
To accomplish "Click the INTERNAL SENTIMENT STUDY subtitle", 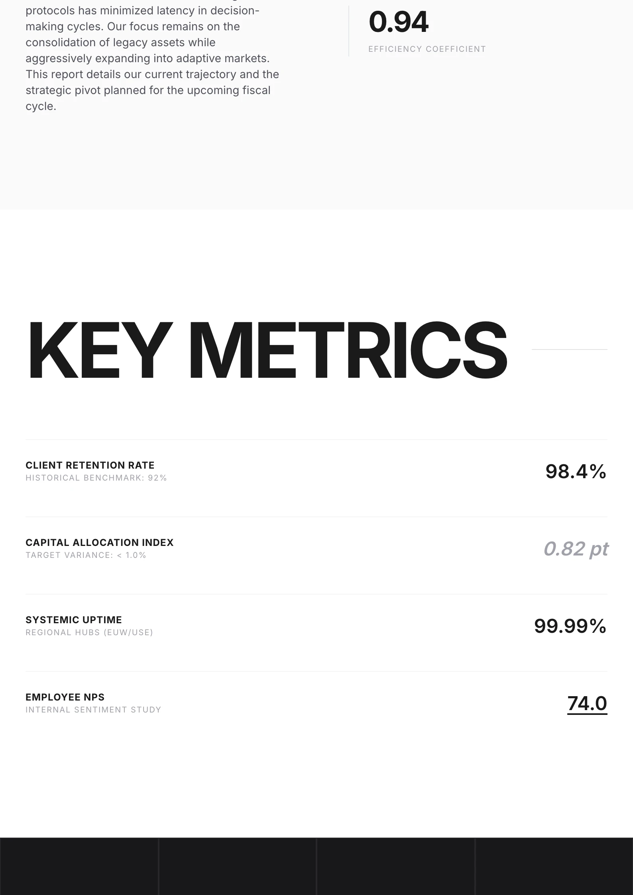I will point(93,710).
